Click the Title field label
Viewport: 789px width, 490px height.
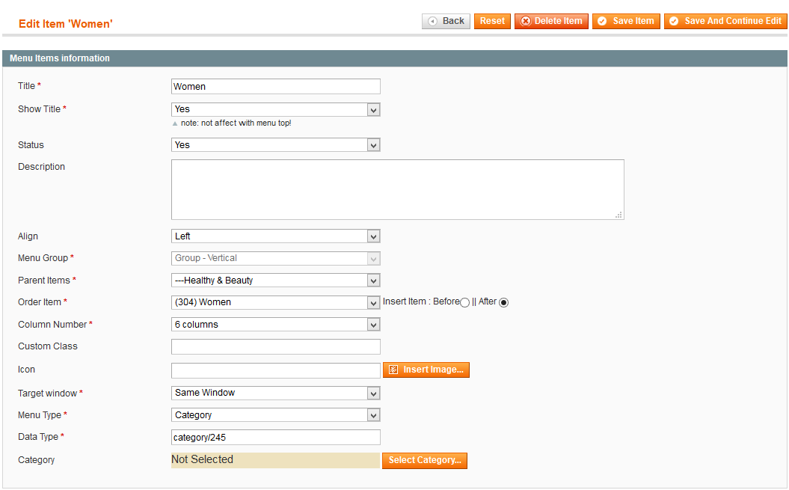tap(27, 85)
